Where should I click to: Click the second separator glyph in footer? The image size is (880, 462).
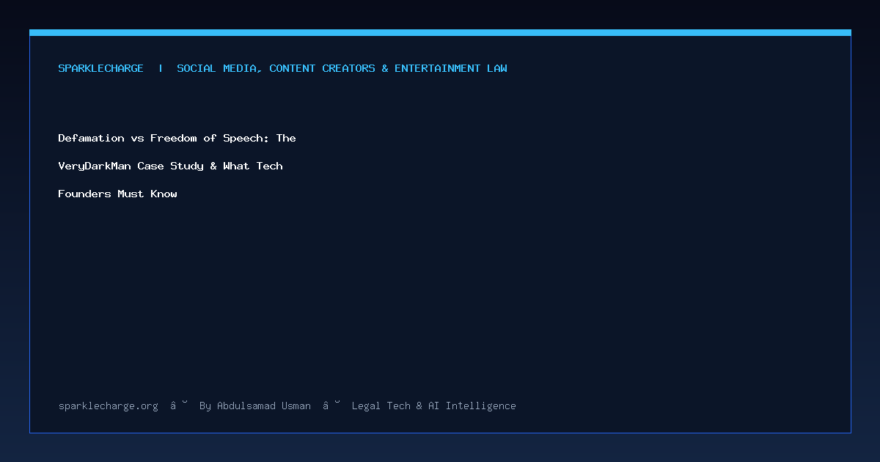tap(331, 405)
